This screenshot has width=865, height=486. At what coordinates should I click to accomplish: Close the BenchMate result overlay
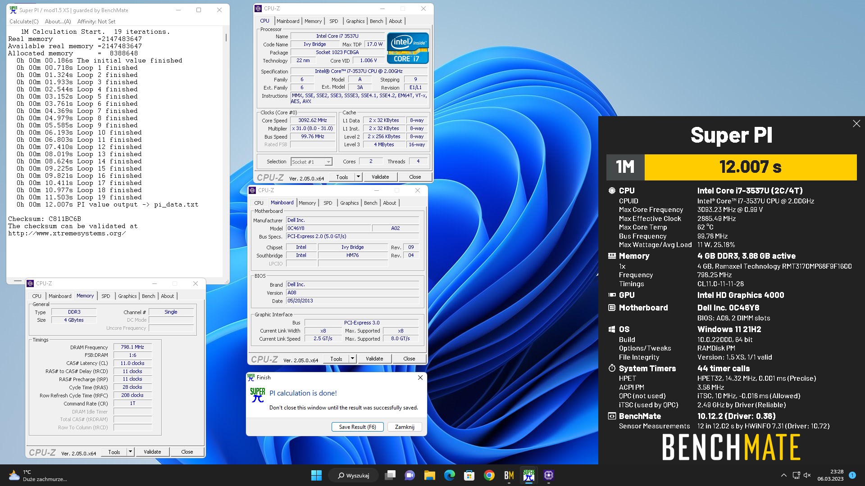(x=856, y=123)
